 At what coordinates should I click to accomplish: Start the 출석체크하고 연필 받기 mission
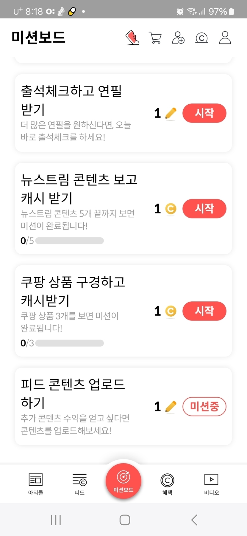click(x=204, y=113)
